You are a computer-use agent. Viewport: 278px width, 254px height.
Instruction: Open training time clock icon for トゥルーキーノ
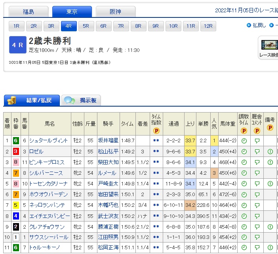pos(244,248)
